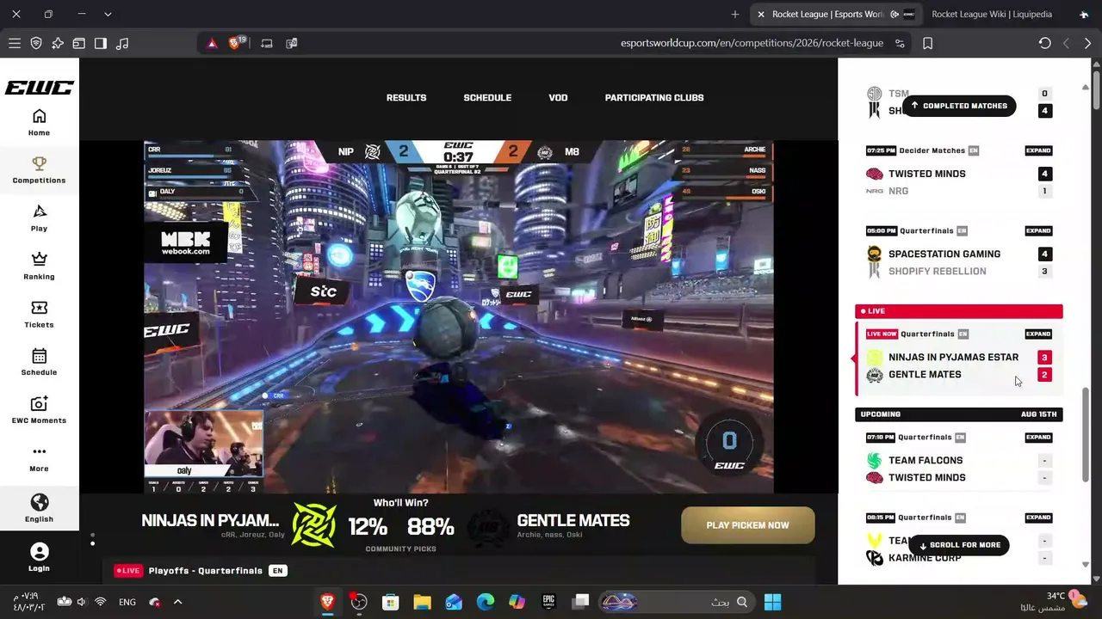Screen dimensions: 1102x619
Task: Expand live Ninjas in Pyjamas vs Gentle Mates match
Action: tap(1038, 334)
